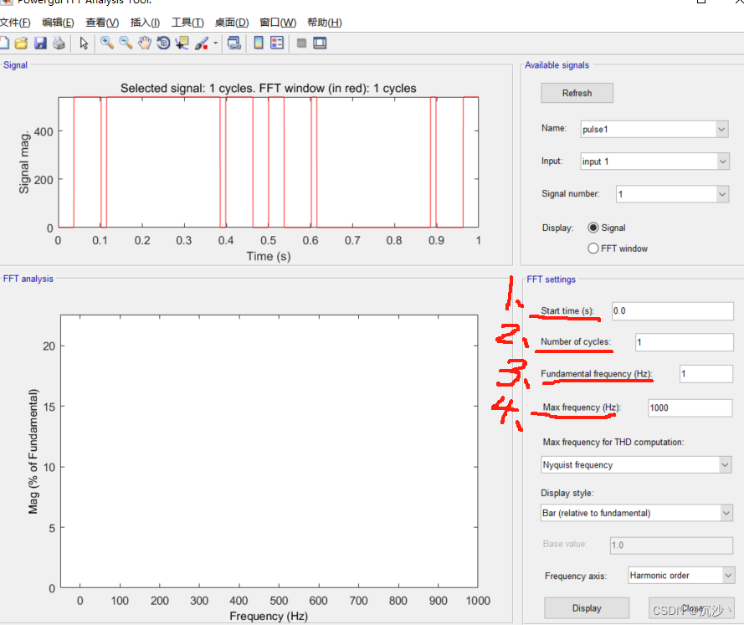Click the Fundamental frequency (Hz) field
This screenshot has width=744, height=625.
click(x=706, y=374)
